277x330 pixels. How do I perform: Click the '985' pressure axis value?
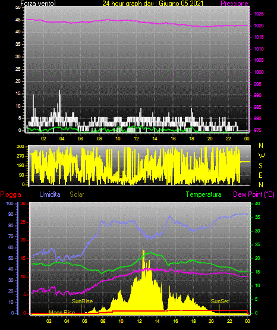coord(257,107)
